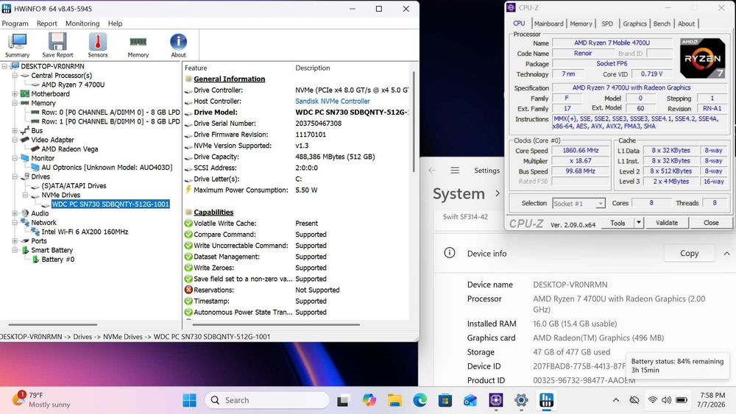Select the AMD Radeon Vega tree item
736x414 pixels.
[69, 149]
